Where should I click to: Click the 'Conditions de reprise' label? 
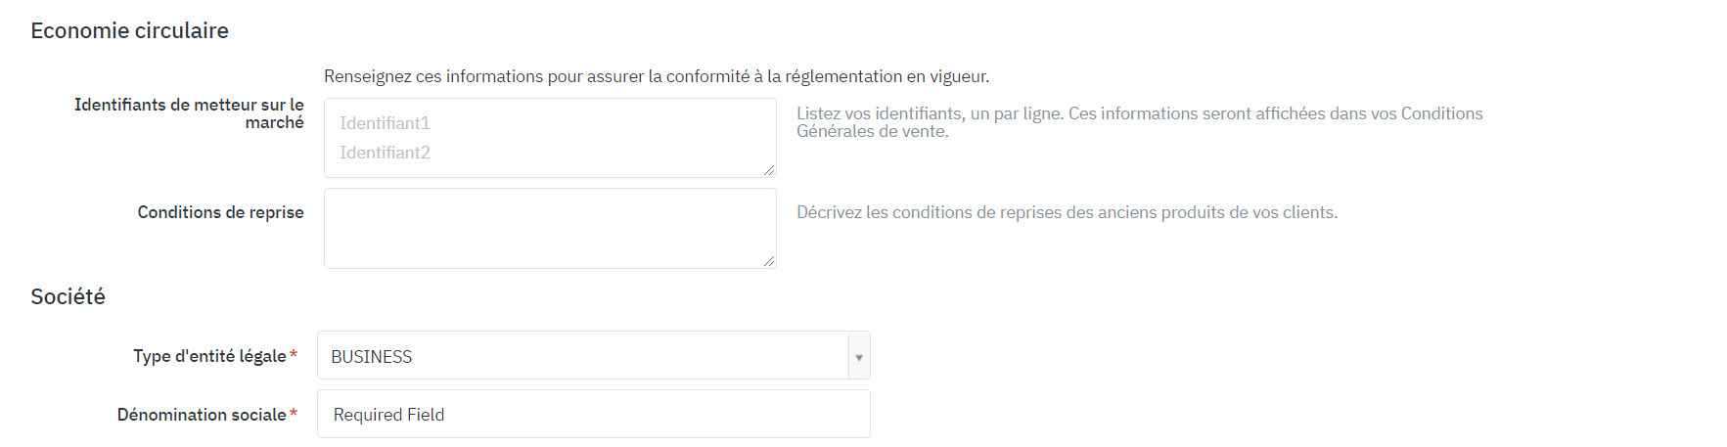pyautogui.click(x=220, y=212)
